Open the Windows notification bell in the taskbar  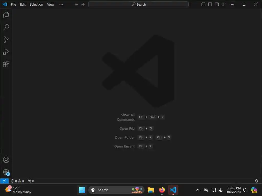pyautogui.click(x=245, y=190)
